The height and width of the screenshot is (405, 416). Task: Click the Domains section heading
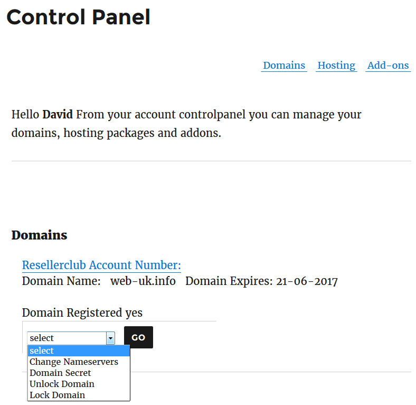39,235
